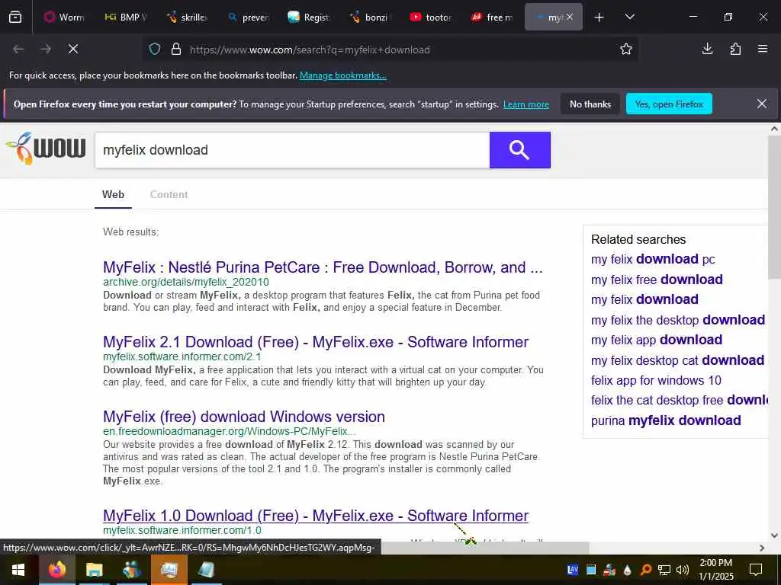Dismiss the Firefox startup notification bar
This screenshot has height=585, width=781.
click(x=762, y=104)
